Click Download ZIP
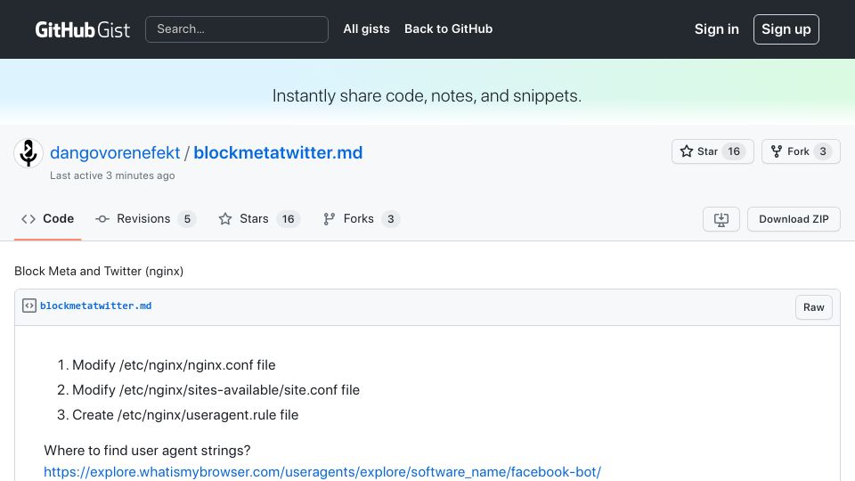Image resolution: width=855 pixels, height=481 pixels. point(794,219)
